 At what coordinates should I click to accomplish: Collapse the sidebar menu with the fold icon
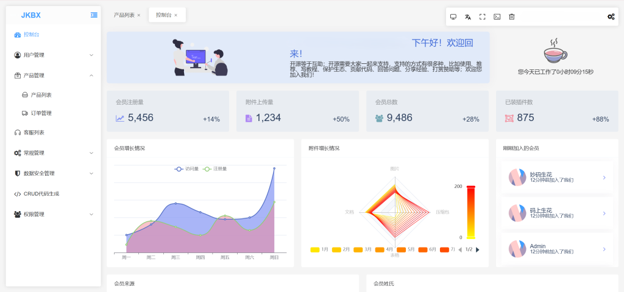94,15
